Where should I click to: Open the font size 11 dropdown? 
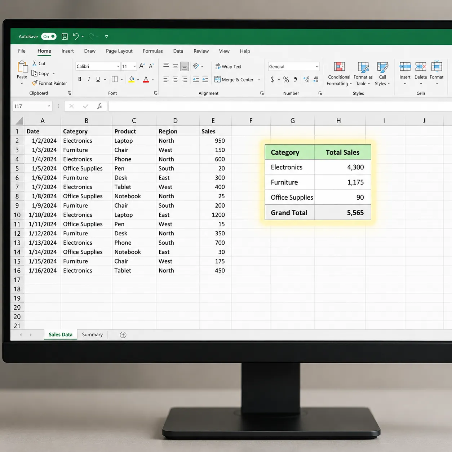(x=134, y=66)
